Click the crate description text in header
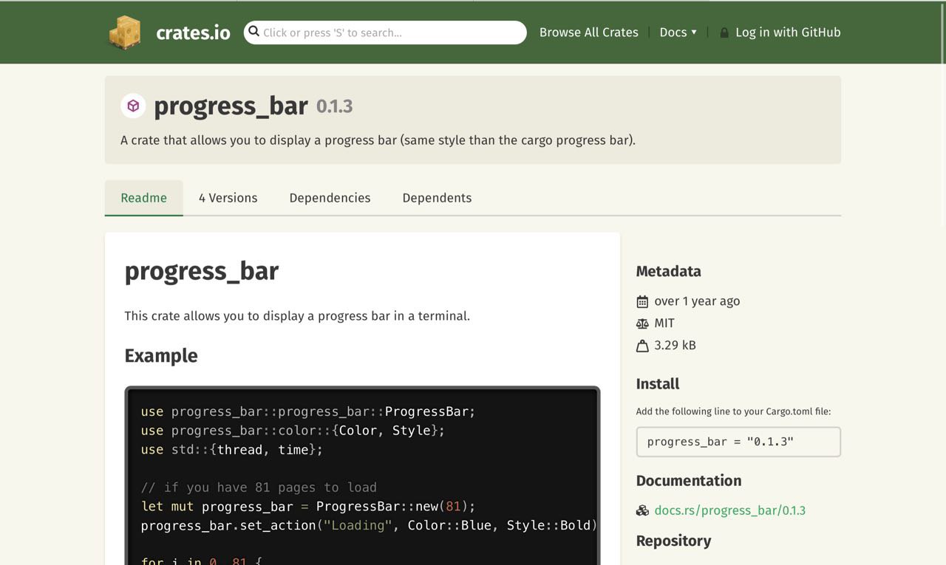The height and width of the screenshot is (565, 946). click(378, 140)
